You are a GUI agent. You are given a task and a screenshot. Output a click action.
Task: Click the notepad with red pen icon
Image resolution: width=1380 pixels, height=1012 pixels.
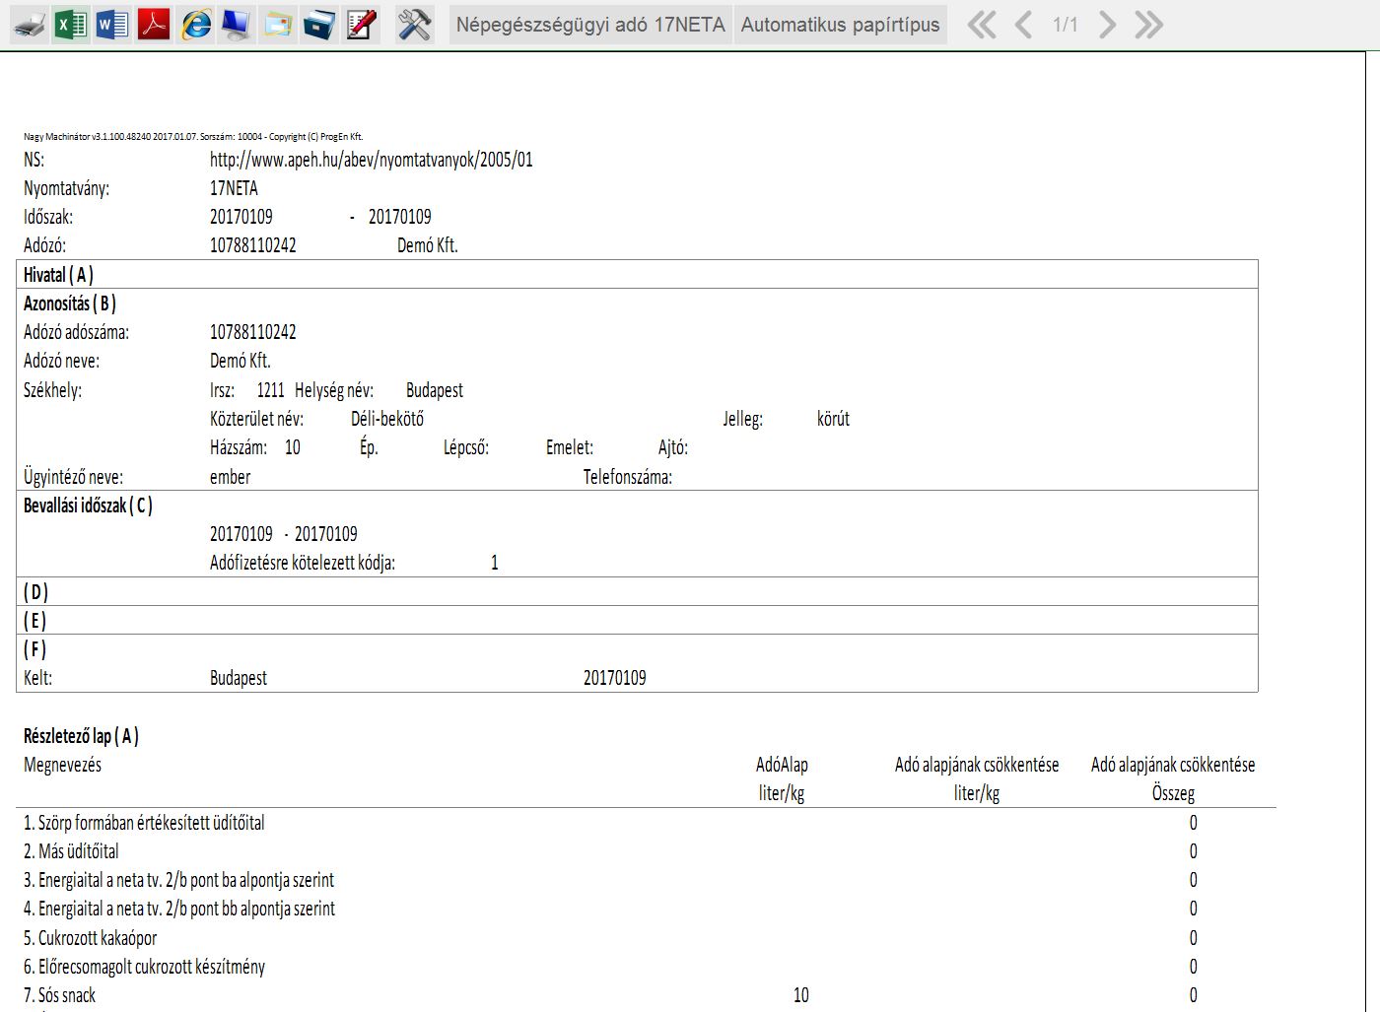point(361,25)
